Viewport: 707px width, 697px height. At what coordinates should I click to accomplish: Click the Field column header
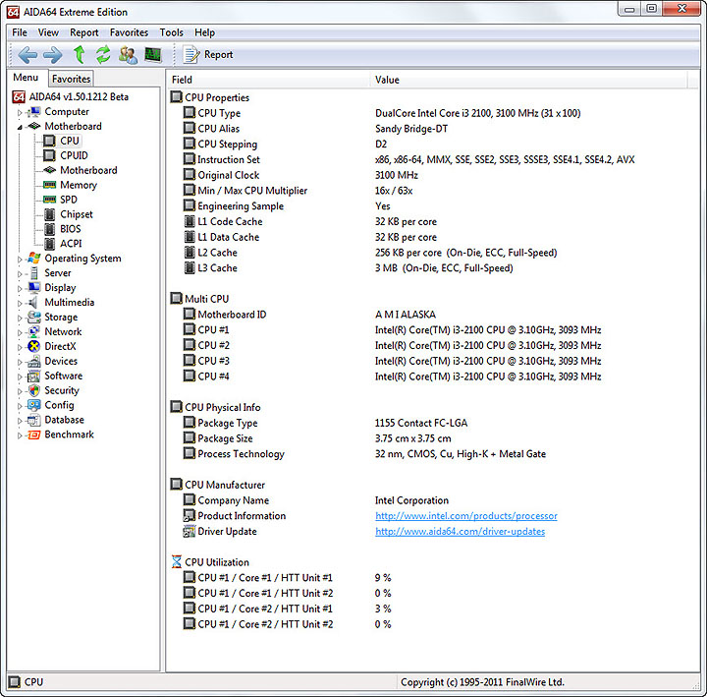(269, 80)
